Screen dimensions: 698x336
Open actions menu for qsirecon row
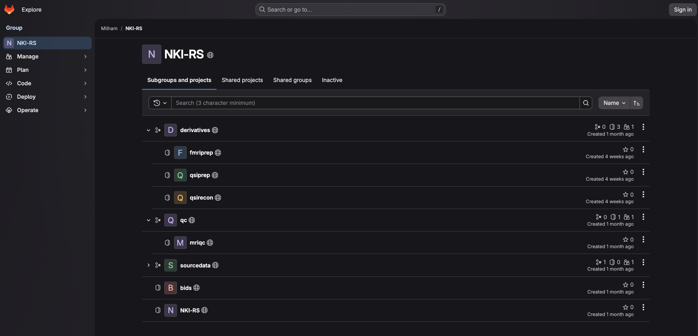click(643, 194)
